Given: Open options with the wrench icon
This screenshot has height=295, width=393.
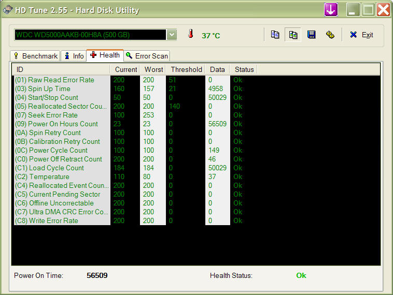Looking at the screenshot, I should tap(330, 35).
